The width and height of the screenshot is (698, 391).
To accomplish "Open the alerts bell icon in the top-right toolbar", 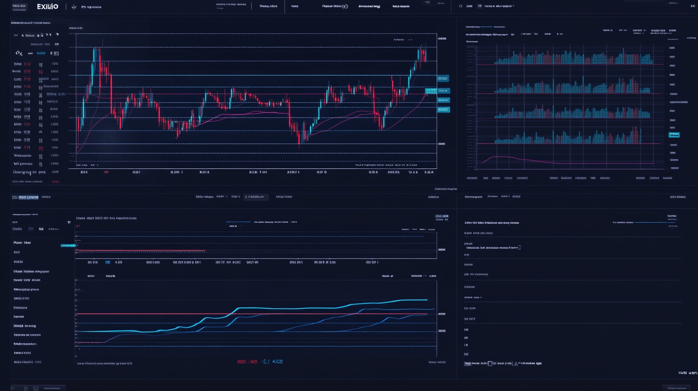I will point(692,6).
